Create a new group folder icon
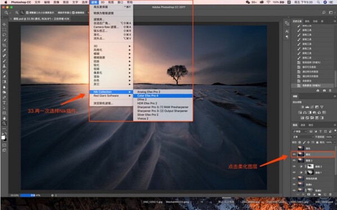Screen dimensions: 337x210 pyautogui.click(x=320, y=194)
